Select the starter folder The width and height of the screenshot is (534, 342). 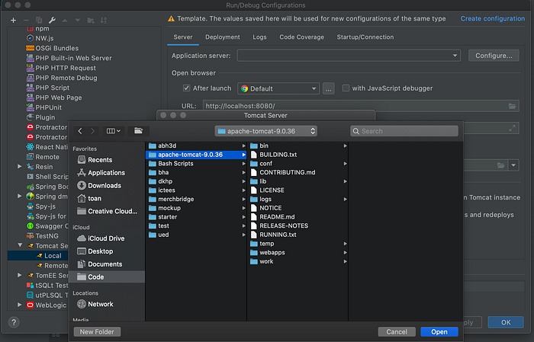pos(196,217)
